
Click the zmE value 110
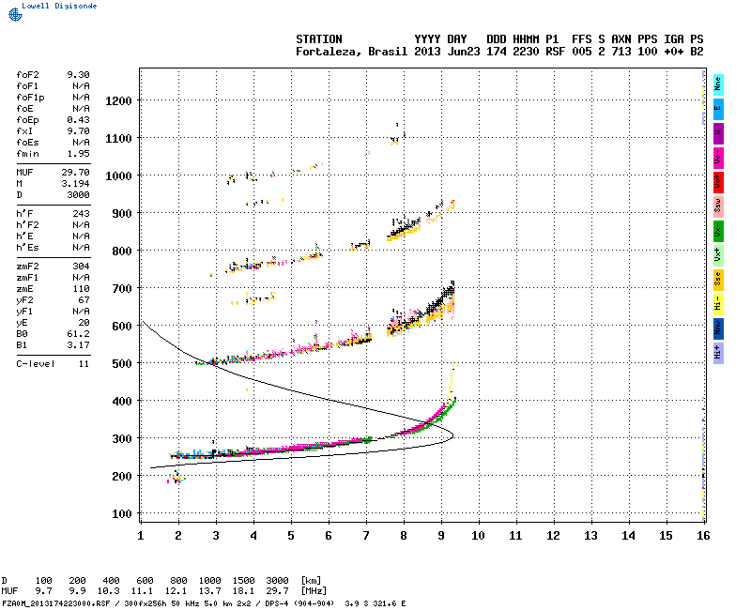pos(81,289)
